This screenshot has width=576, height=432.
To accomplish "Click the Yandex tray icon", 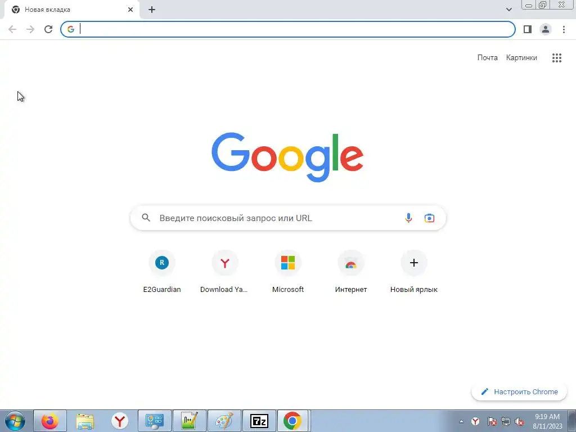I will (x=475, y=421).
